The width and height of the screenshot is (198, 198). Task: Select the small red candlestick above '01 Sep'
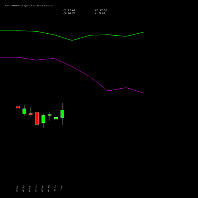point(18,107)
